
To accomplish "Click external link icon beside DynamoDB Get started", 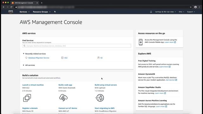I will pos(176,80).
